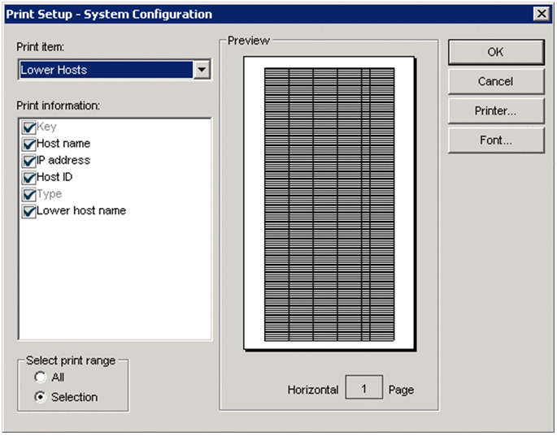Choose the Selection radio button
The width and height of the screenshot is (557, 436).
[x=40, y=397]
